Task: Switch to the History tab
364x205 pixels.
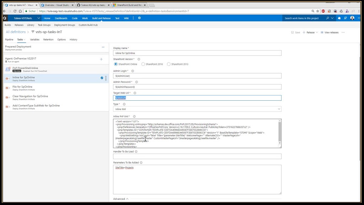Action: pos(73,40)
